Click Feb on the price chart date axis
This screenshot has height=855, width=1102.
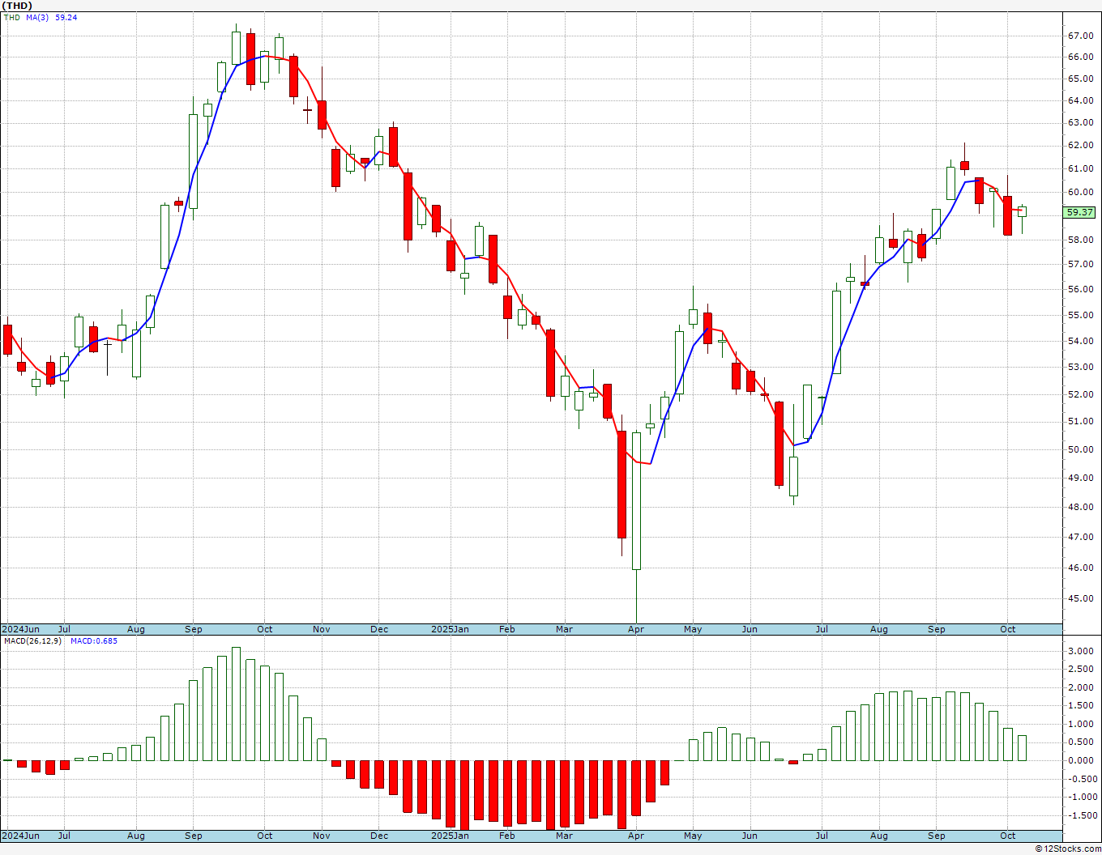(x=507, y=629)
